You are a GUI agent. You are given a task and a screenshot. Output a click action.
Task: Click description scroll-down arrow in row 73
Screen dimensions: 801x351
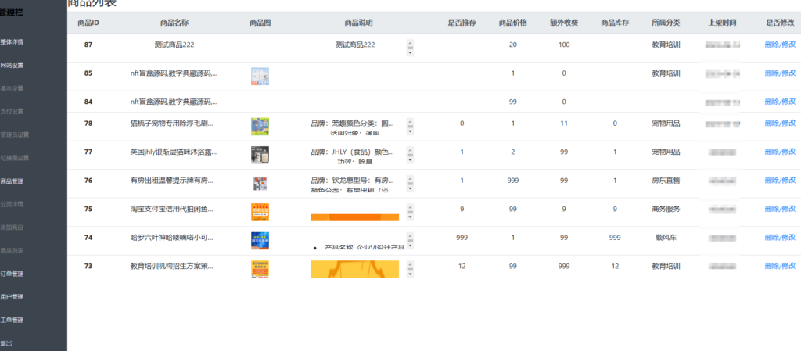(410, 274)
